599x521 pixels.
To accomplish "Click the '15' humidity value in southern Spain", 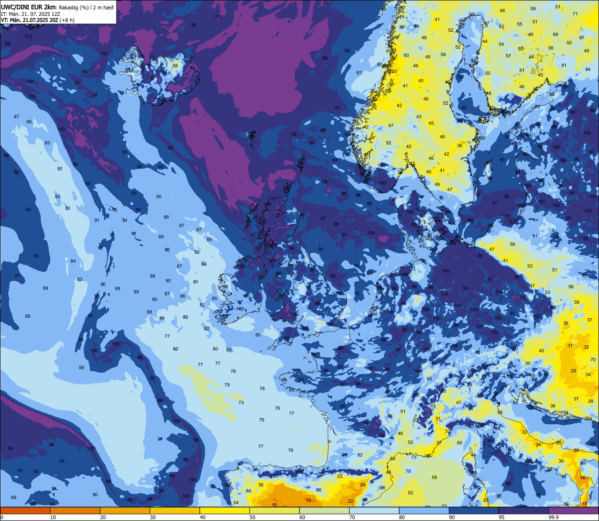I will click(275, 505).
